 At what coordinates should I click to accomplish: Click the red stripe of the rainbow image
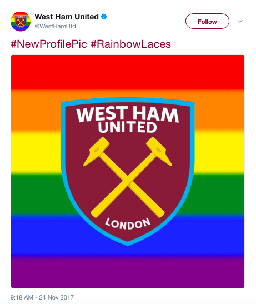pyautogui.click(x=128, y=72)
